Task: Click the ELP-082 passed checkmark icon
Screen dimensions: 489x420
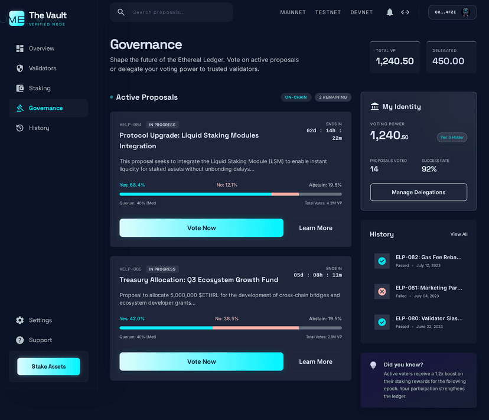Action: click(382, 261)
